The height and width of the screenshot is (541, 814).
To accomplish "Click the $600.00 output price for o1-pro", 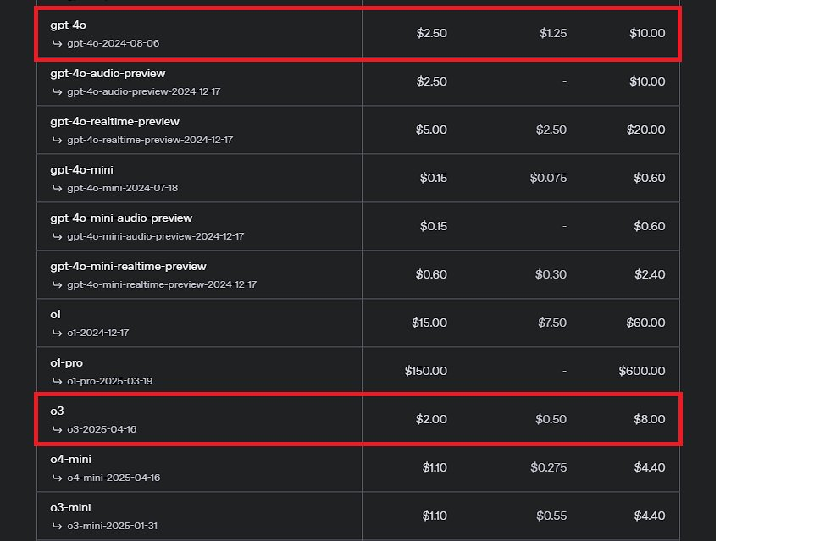I will point(641,371).
